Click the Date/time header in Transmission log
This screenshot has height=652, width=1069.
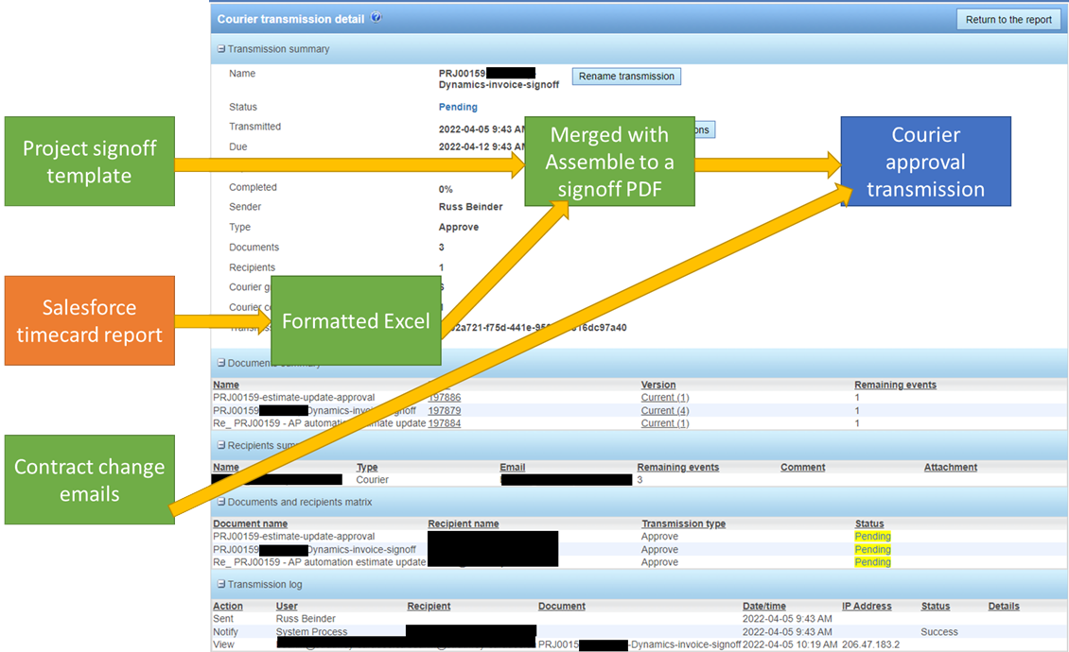pos(764,606)
